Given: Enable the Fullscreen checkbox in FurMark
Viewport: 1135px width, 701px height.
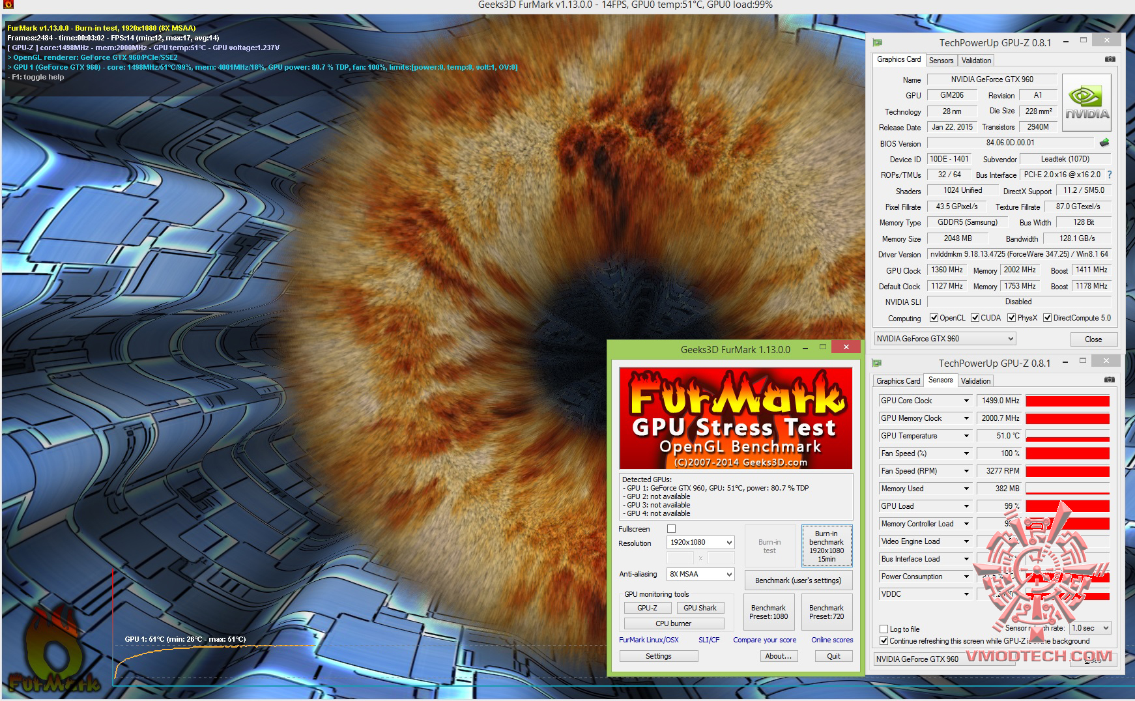Looking at the screenshot, I should click(671, 529).
